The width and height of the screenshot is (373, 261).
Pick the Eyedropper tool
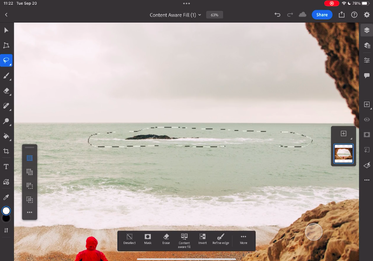[x=7, y=197]
